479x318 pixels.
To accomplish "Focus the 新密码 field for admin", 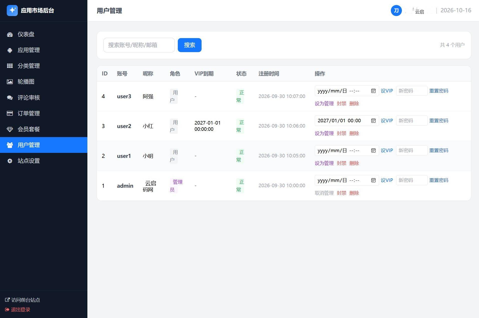I will pos(412,180).
